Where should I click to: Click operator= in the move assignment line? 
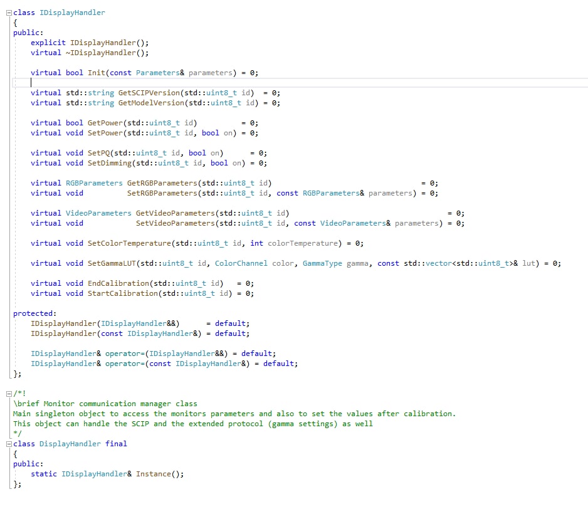pyautogui.click(x=125, y=354)
